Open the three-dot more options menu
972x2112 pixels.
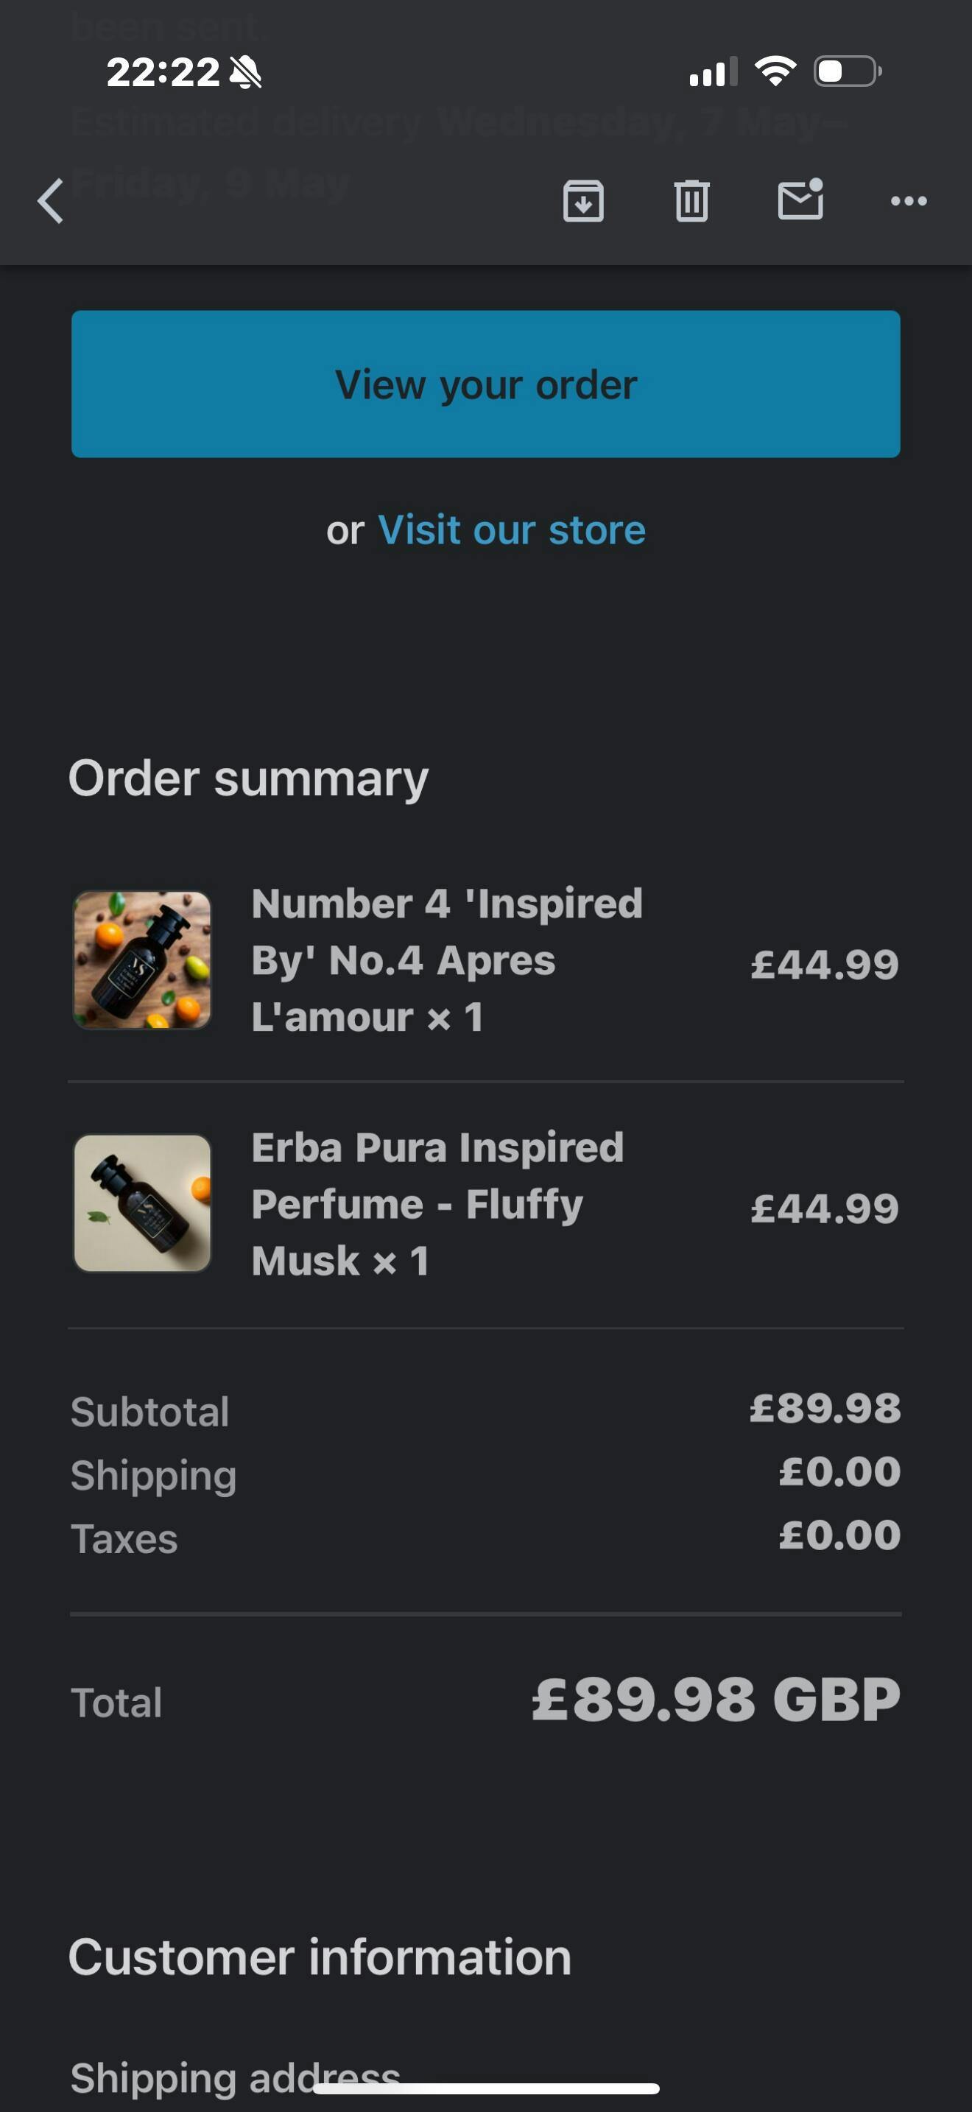[x=908, y=201]
